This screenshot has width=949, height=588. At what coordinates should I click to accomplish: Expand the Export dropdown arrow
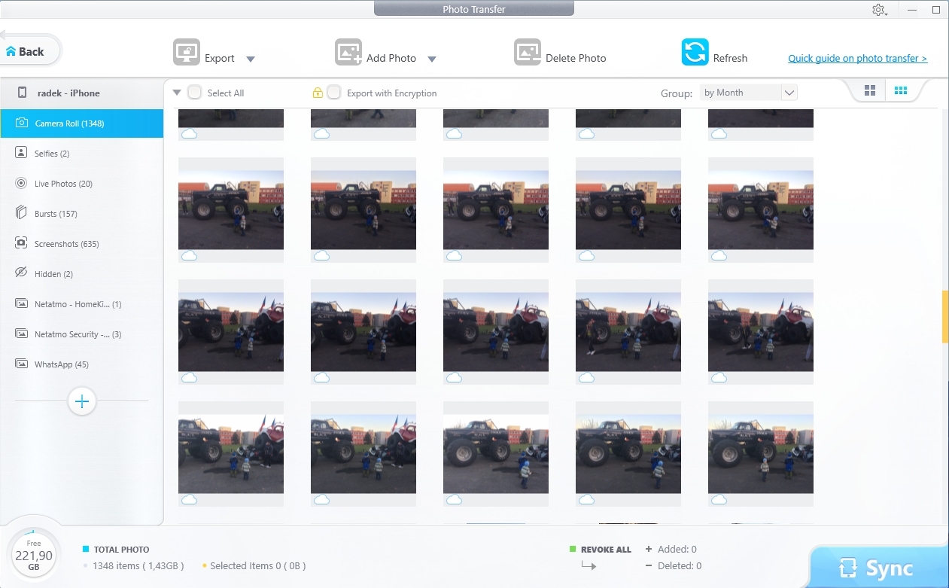click(251, 59)
